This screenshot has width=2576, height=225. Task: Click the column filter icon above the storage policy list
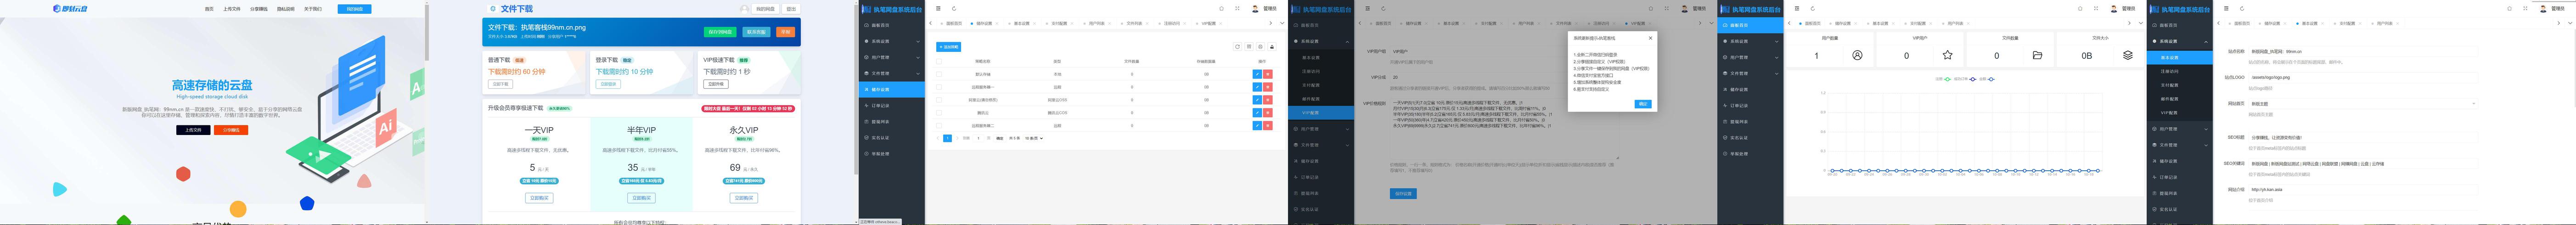[1249, 47]
